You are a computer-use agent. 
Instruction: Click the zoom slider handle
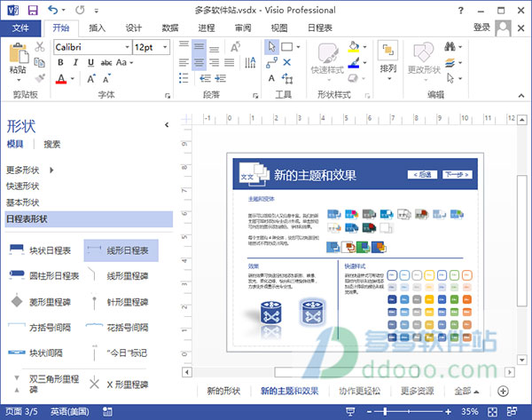[x=385, y=412]
